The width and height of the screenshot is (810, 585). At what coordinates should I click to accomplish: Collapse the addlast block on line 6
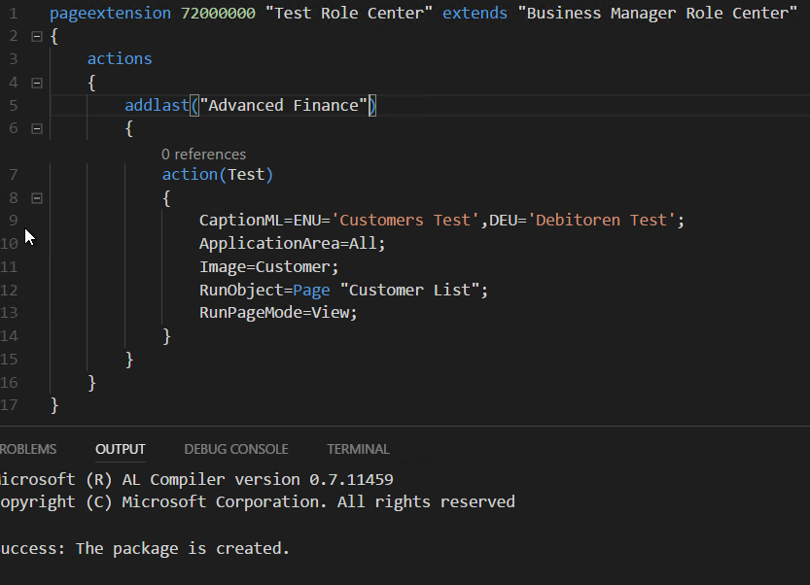tap(36, 128)
